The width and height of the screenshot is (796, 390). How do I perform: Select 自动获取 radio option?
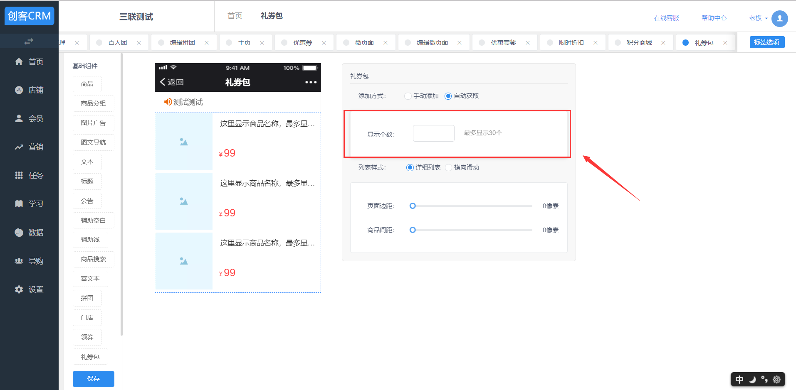[448, 96]
